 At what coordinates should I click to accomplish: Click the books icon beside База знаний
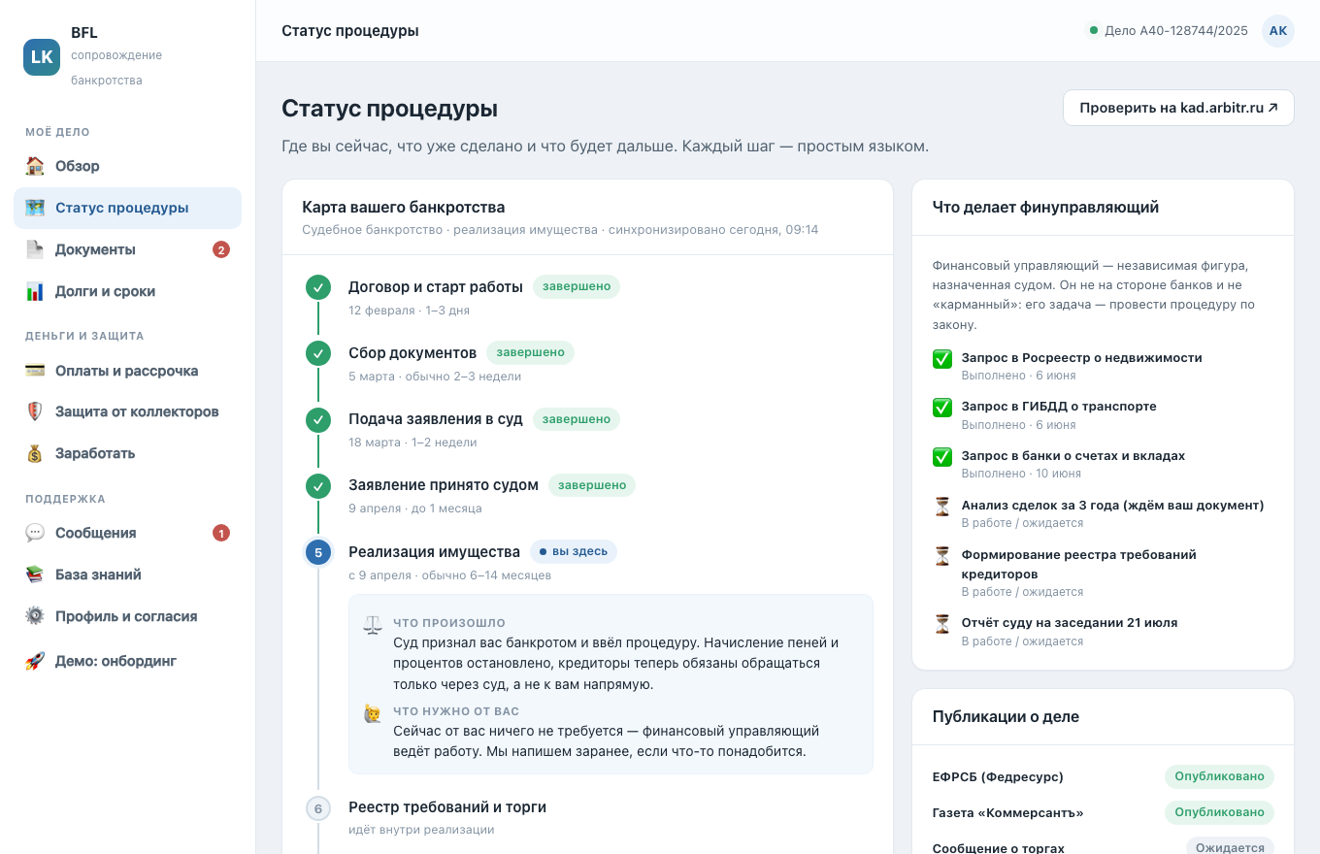click(35, 575)
